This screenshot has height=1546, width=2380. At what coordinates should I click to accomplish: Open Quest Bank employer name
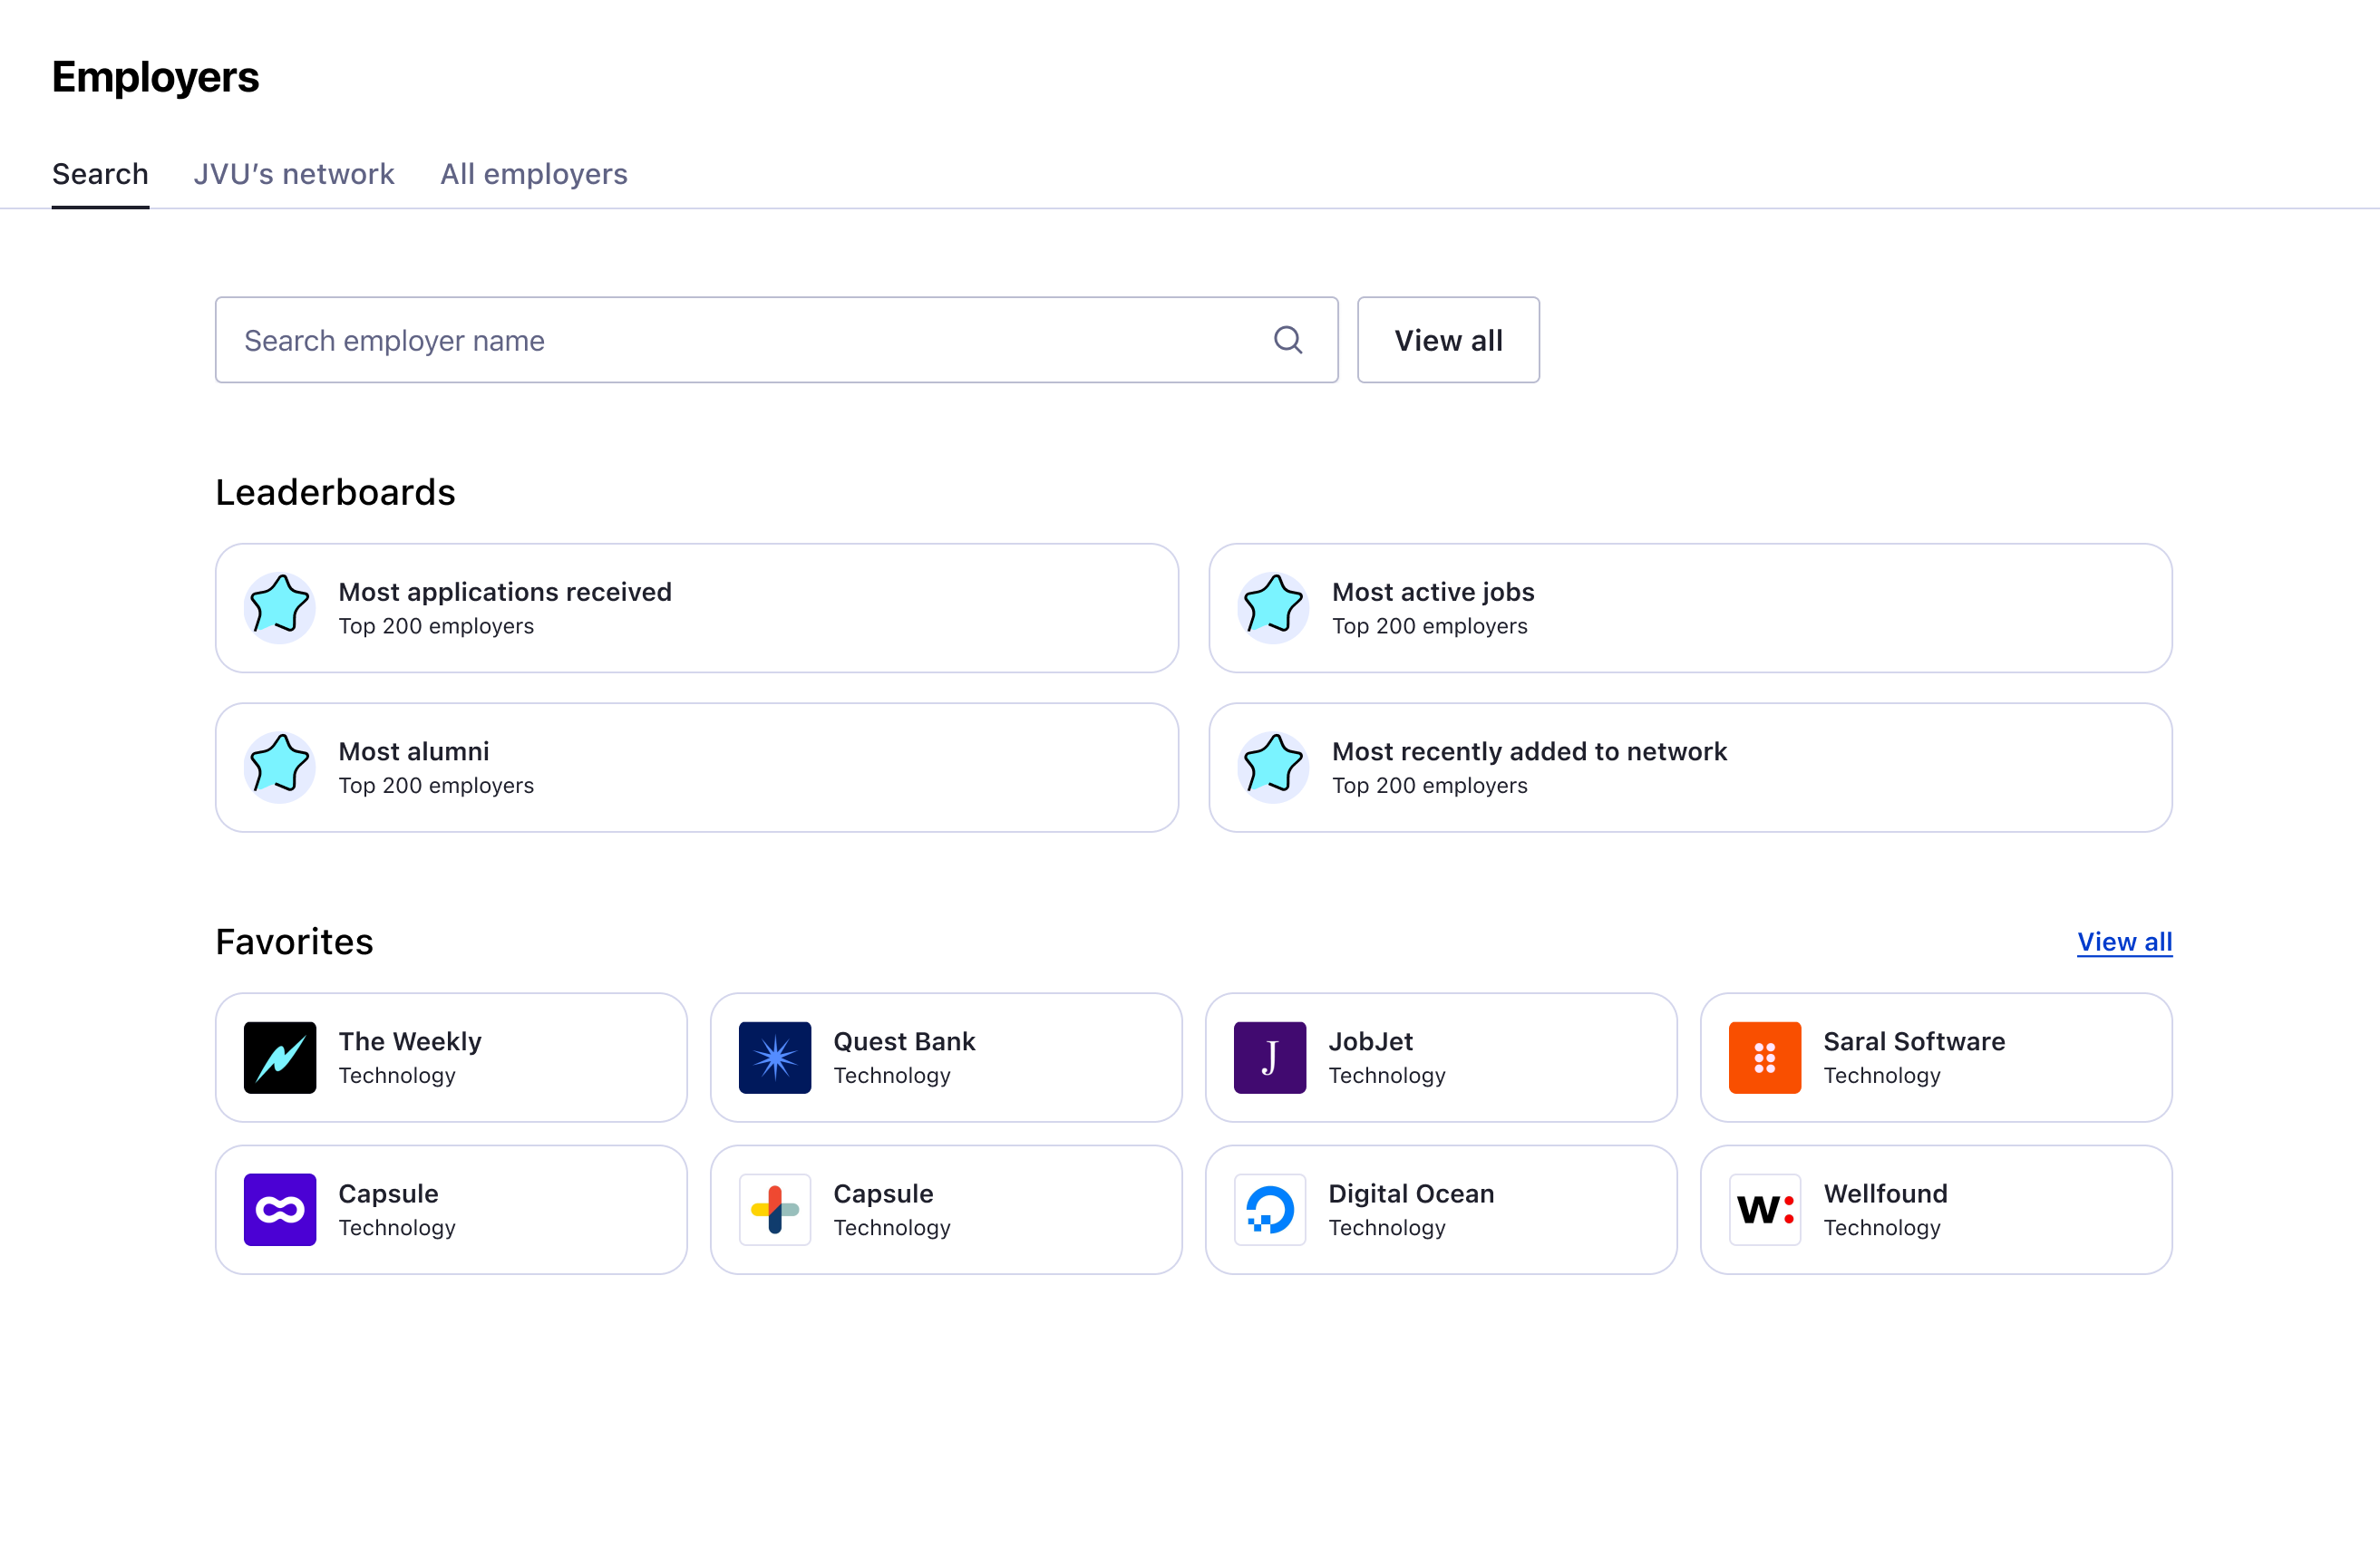pyautogui.click(x=904, y=1041)
